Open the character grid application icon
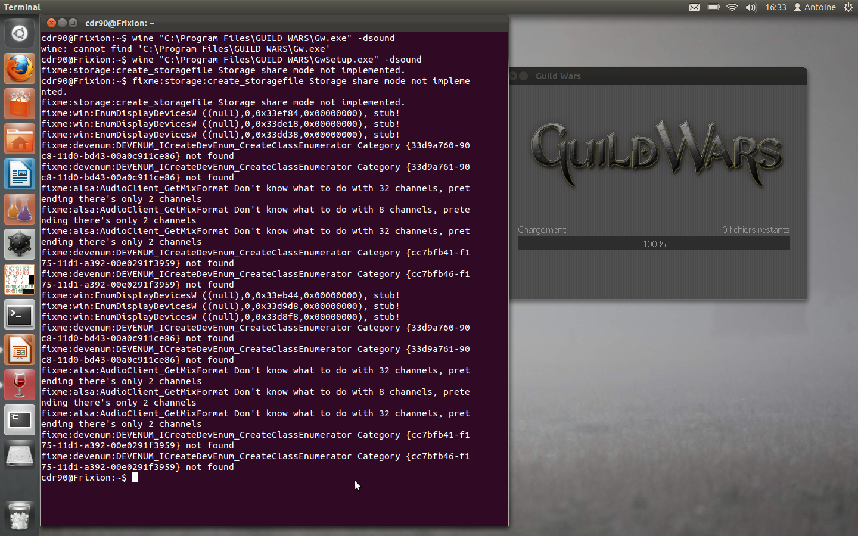The width and height of the screenshot is (858, 536). pyautogui.click(x=20, y=279)
